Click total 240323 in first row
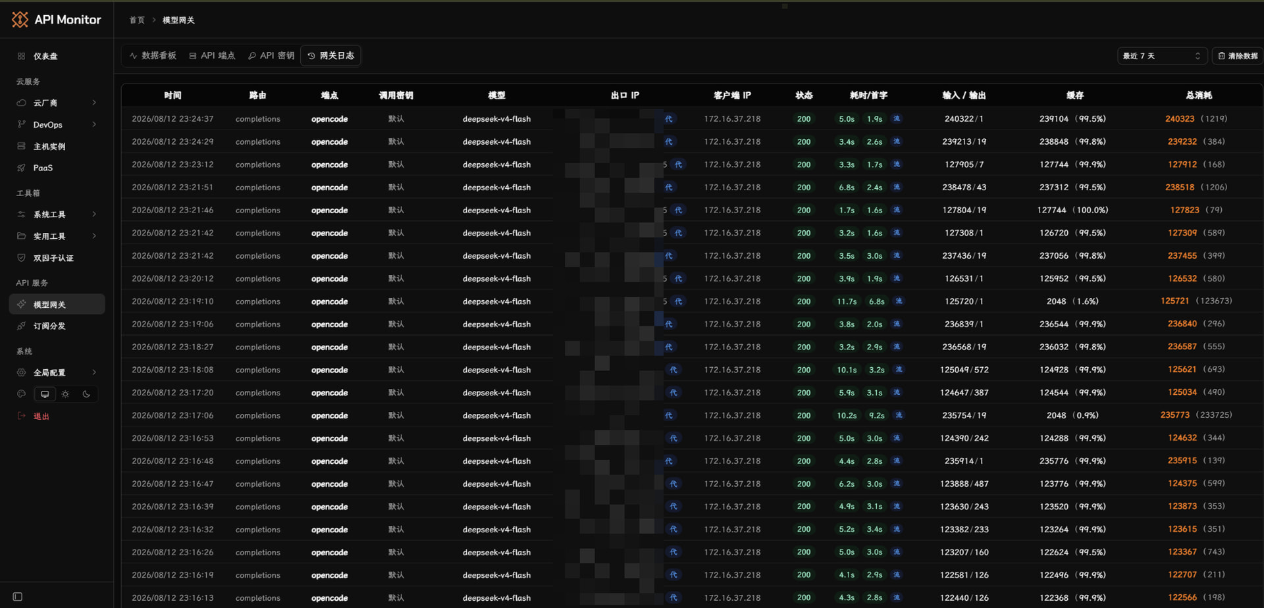Viewport: 1264px width, 608px height. [x=1180, y=119]
